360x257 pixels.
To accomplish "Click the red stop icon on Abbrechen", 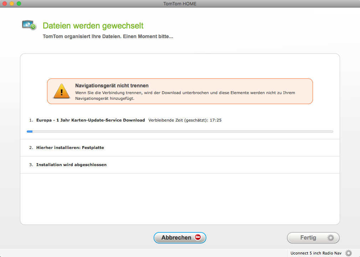I will (198, 237).
